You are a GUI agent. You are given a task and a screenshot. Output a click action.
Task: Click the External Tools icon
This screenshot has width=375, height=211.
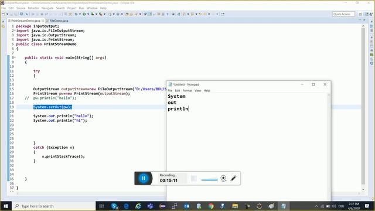100,14
